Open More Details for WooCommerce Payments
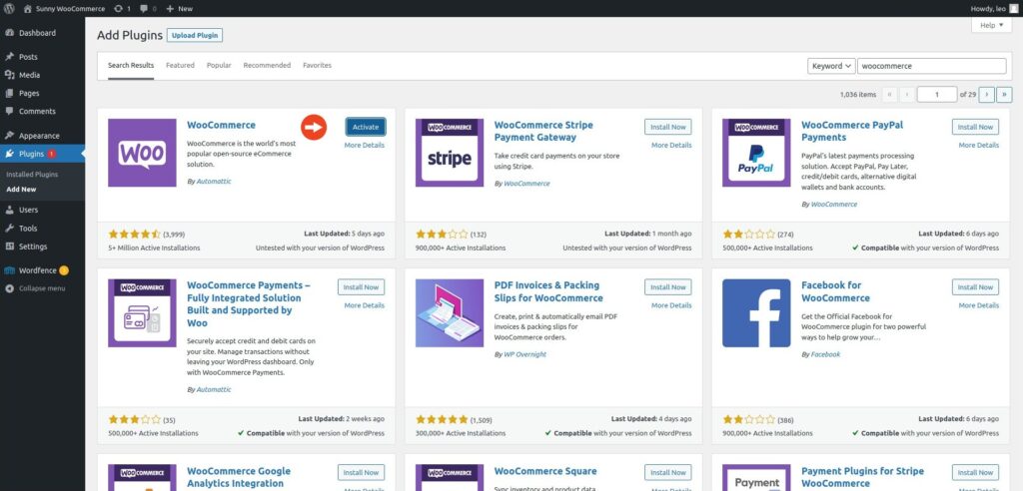The width and height of the screenshot is (1023, 491). point(364,305)
